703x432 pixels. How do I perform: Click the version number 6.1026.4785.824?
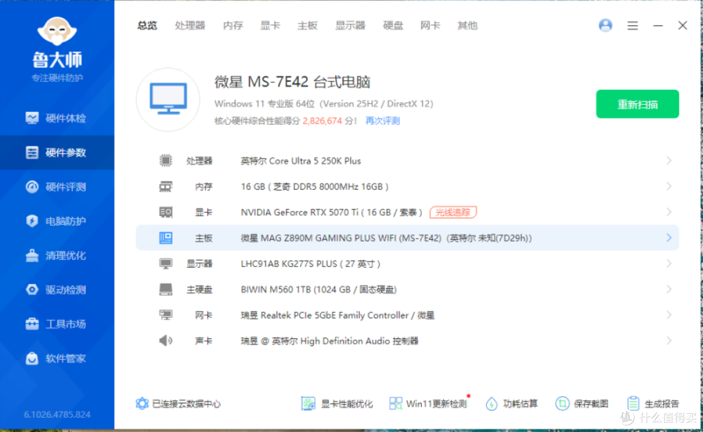coord(57,414)
